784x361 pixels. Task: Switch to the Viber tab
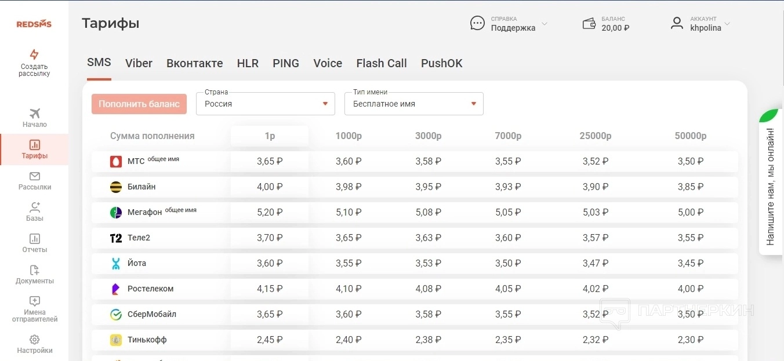click(x=139, y=63)
